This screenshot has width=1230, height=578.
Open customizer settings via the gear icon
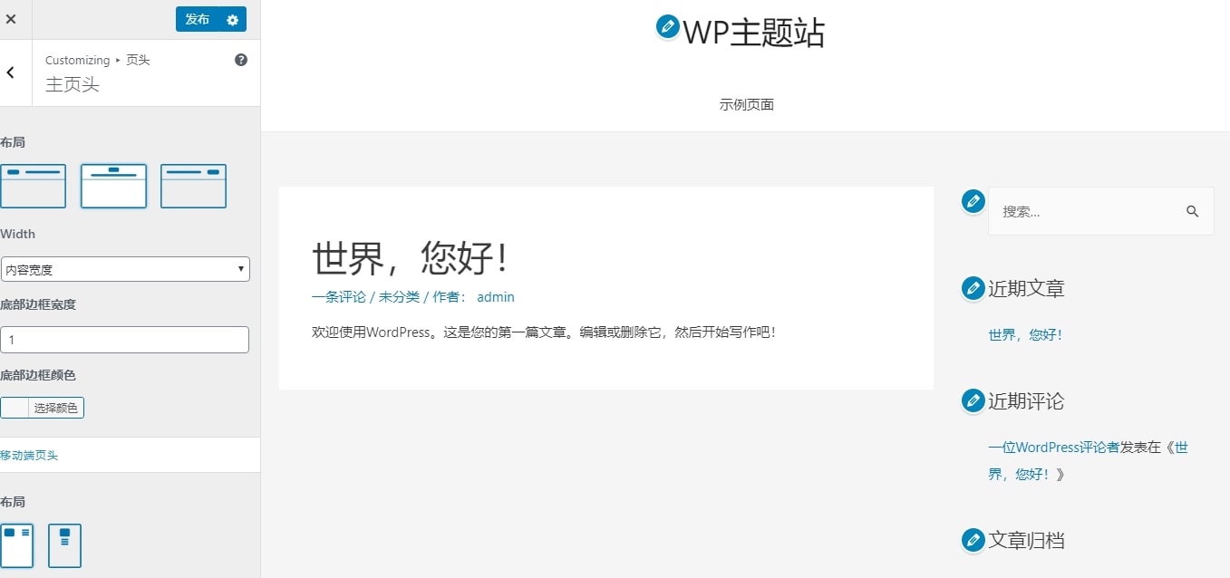tap(233, 19)
